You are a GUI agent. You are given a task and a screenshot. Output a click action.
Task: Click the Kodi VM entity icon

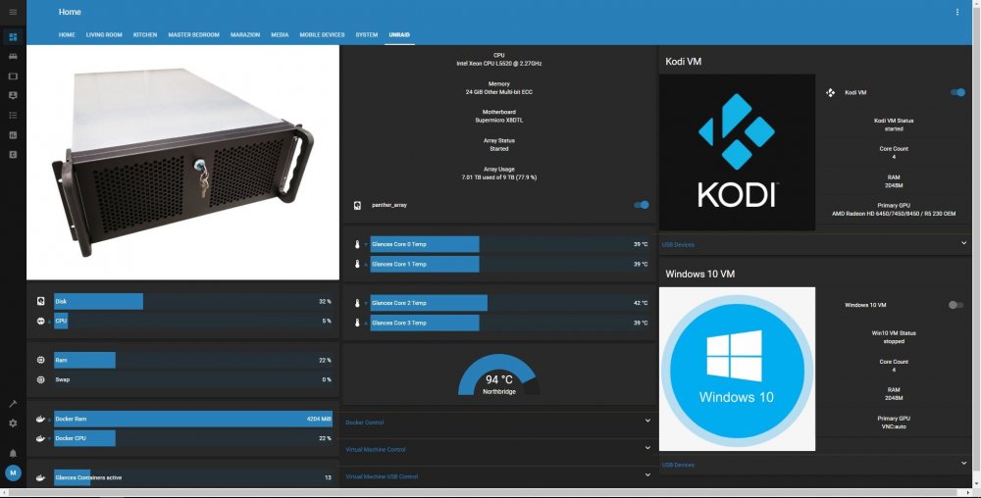coord(830,92)
